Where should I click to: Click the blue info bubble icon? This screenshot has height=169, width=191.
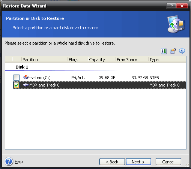click(182, 51)
